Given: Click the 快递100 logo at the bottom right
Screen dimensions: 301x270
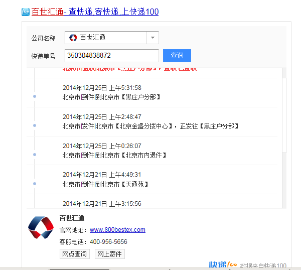Looking at the screenshot, I should point(223,264).
